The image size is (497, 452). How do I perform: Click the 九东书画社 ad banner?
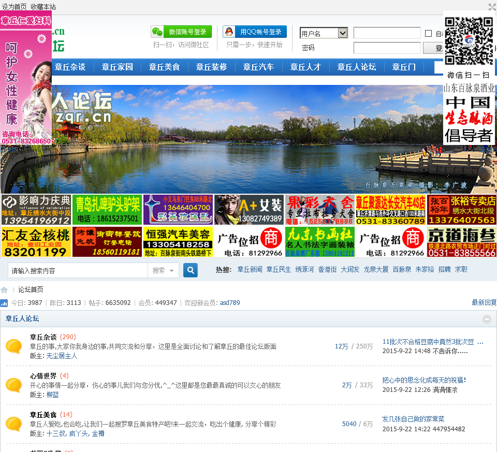pos(320,242)
